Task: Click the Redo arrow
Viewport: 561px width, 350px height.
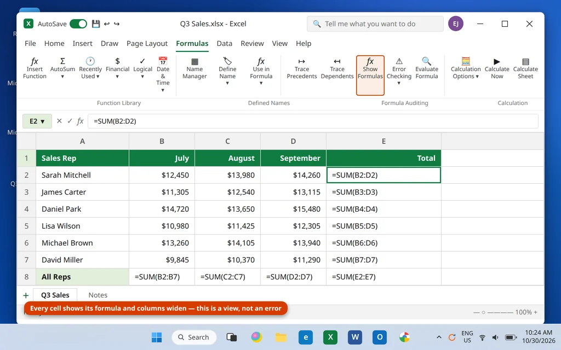Action: tap(117, 24)
